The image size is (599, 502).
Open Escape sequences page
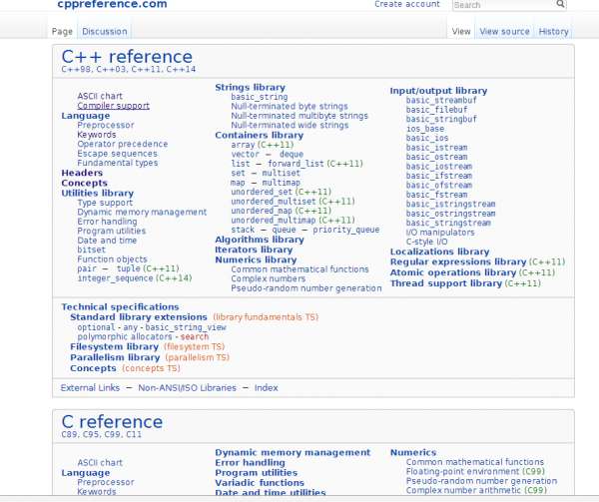[x=117, y=154]
